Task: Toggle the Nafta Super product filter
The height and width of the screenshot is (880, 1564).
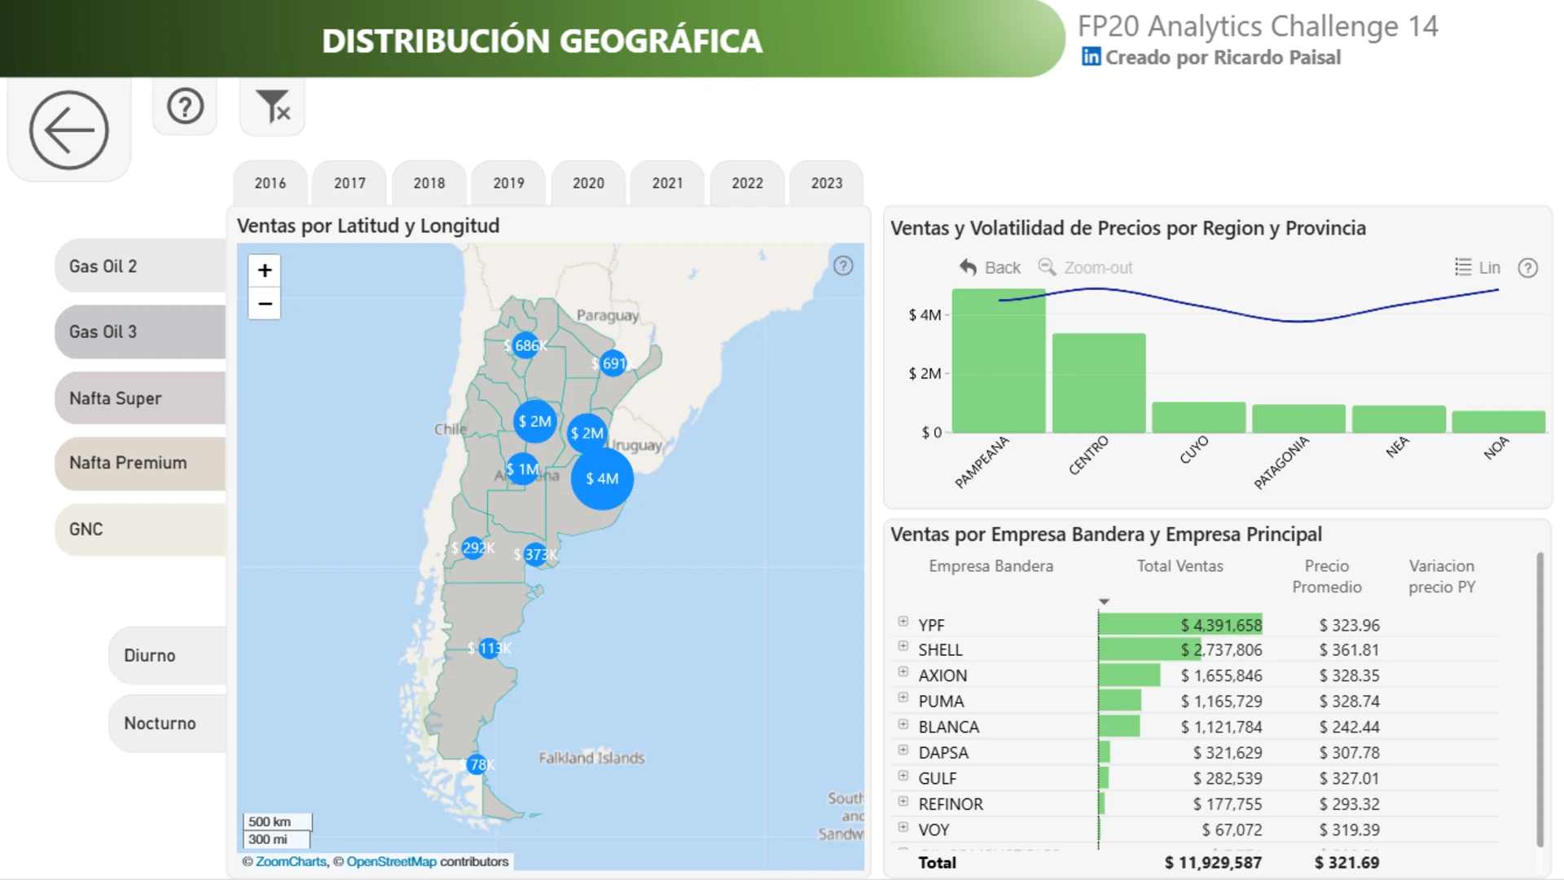Action: (140, 398)
